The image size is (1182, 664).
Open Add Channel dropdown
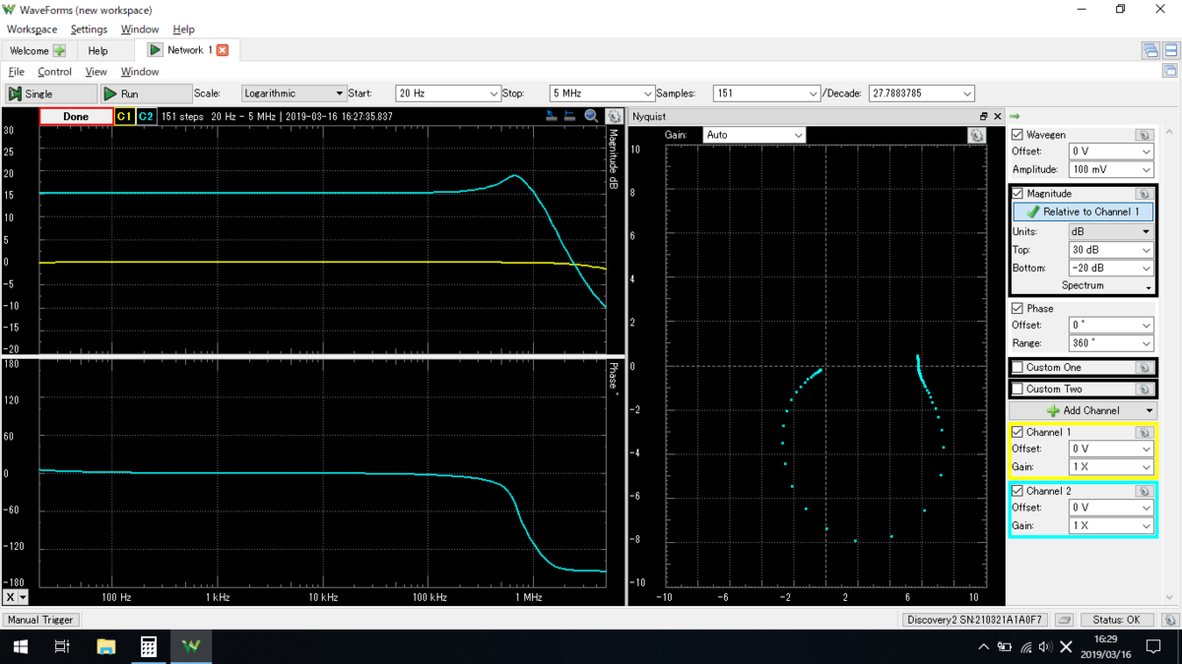(x=1083, y=410)
